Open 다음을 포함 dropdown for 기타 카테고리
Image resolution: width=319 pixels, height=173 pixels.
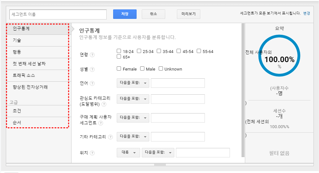pos(133,137)
